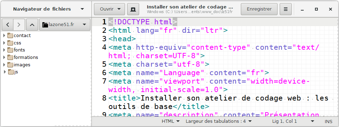Open the lazone51.fr location dropdown
Viewport: 339px width, 127px height.
[65, 25]
